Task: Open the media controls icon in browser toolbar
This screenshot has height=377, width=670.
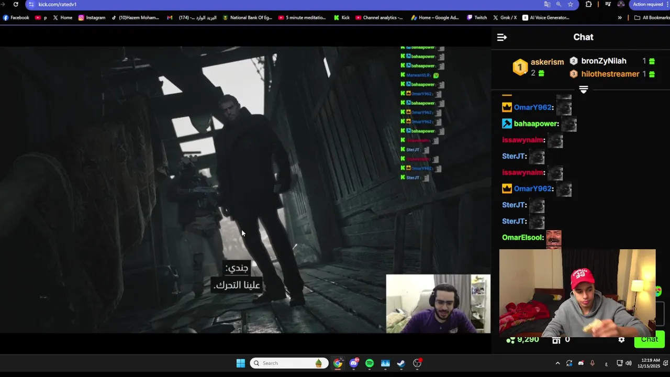Action: [608, 4]
